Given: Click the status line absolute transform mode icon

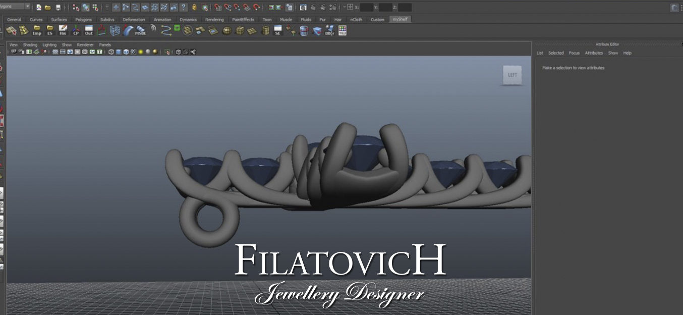Looking at the screenshot, I should (x=350, y=7).
